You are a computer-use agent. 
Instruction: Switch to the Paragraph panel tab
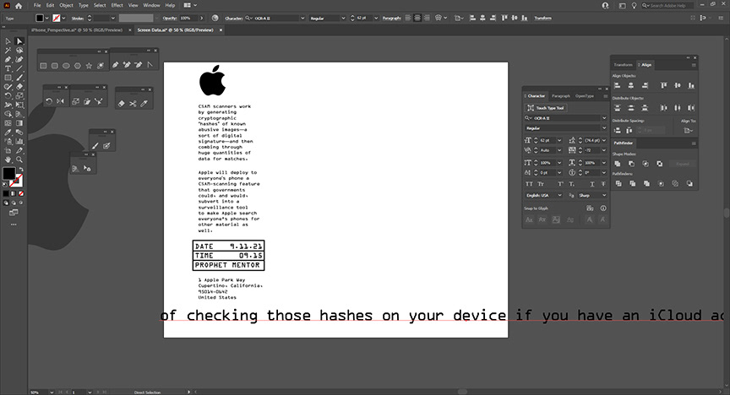pos(561,96)
